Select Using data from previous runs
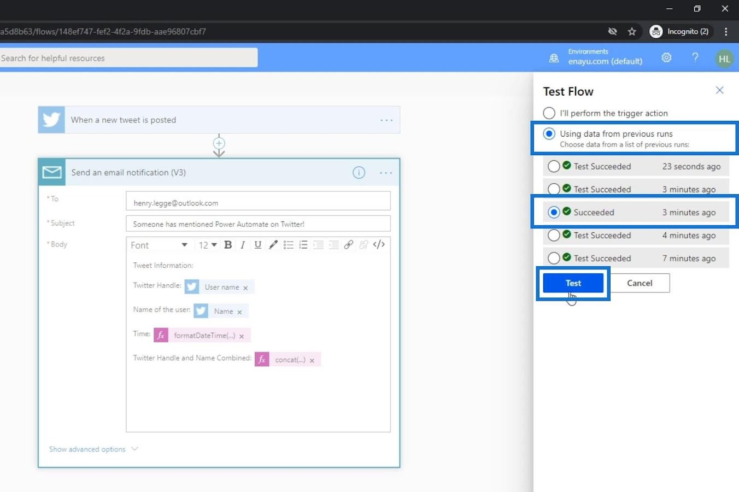739x492 pixels. click(549, 134)
